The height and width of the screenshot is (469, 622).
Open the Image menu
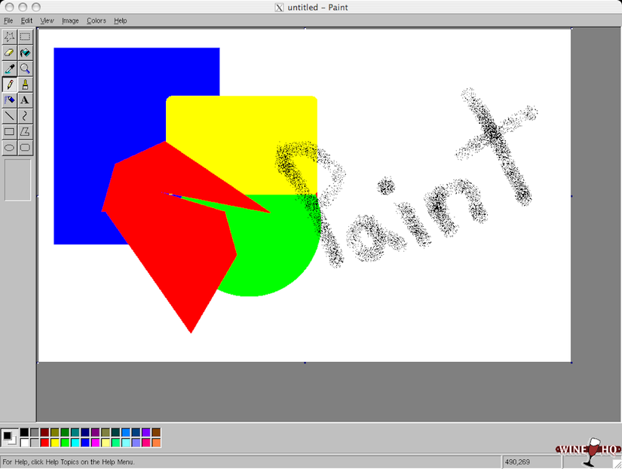coord(70,20)
